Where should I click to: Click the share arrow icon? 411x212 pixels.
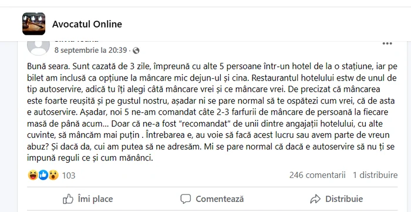tap(315, 199)
